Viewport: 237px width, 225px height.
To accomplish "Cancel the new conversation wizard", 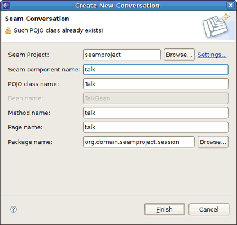I will [x=209, y=209].
